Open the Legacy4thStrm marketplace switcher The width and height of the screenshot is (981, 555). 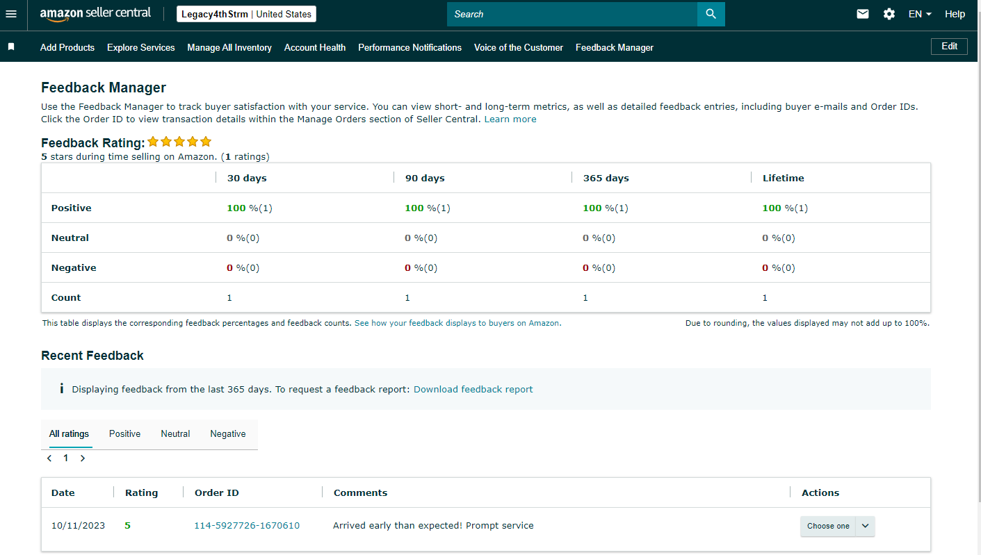[x=246, y=14]
